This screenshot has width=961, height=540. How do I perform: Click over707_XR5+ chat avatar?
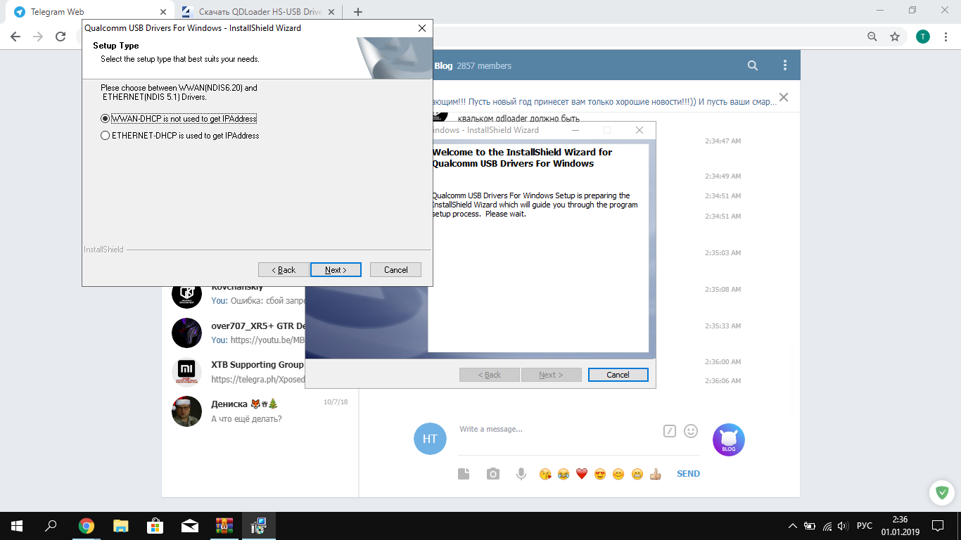[186, 333]
